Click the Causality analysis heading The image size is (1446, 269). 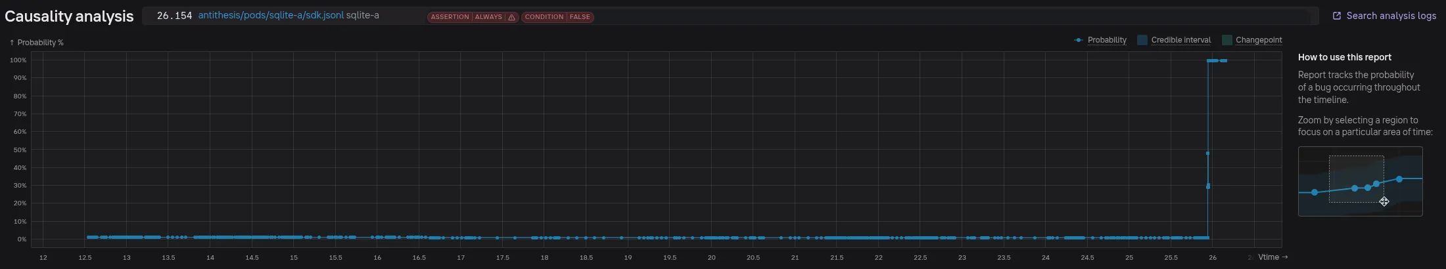tap(69, 16)
